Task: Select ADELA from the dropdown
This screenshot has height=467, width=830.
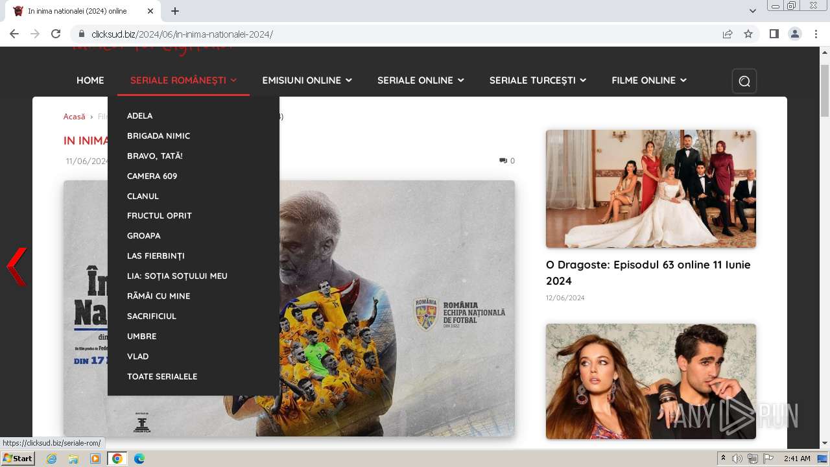Action: coord(140,116)
